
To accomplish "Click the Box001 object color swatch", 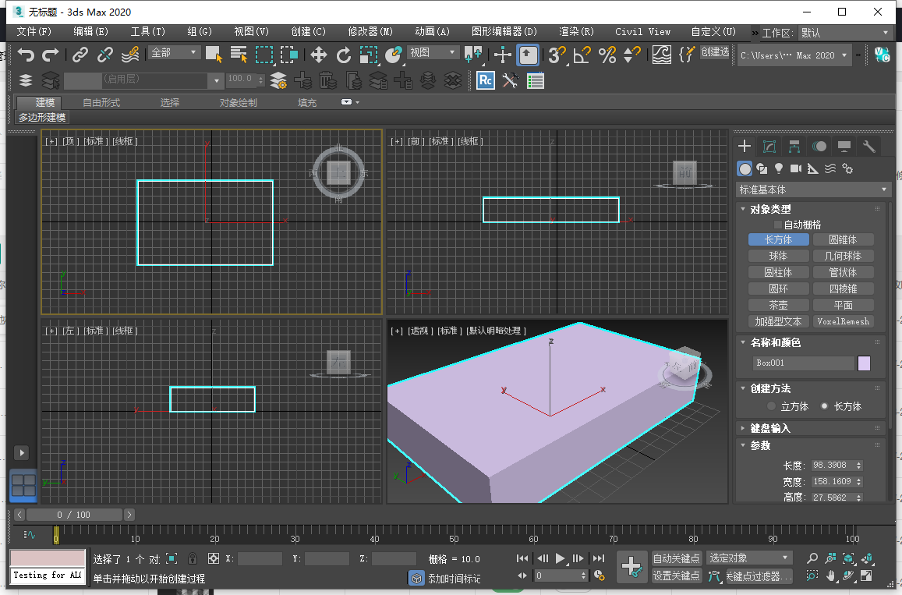I will coord(864,363).
